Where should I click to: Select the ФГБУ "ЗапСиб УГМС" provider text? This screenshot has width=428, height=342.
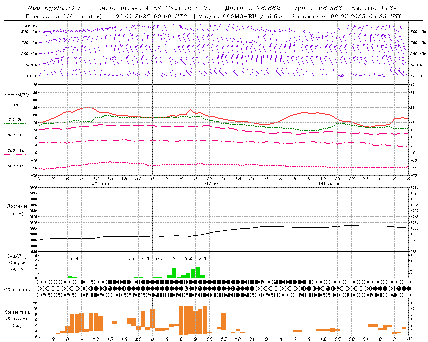(x=180, y=8)
